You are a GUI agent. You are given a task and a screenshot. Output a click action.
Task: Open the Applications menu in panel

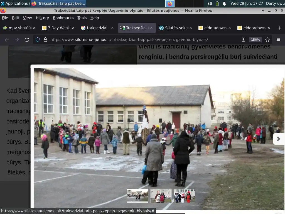[14, 3]
